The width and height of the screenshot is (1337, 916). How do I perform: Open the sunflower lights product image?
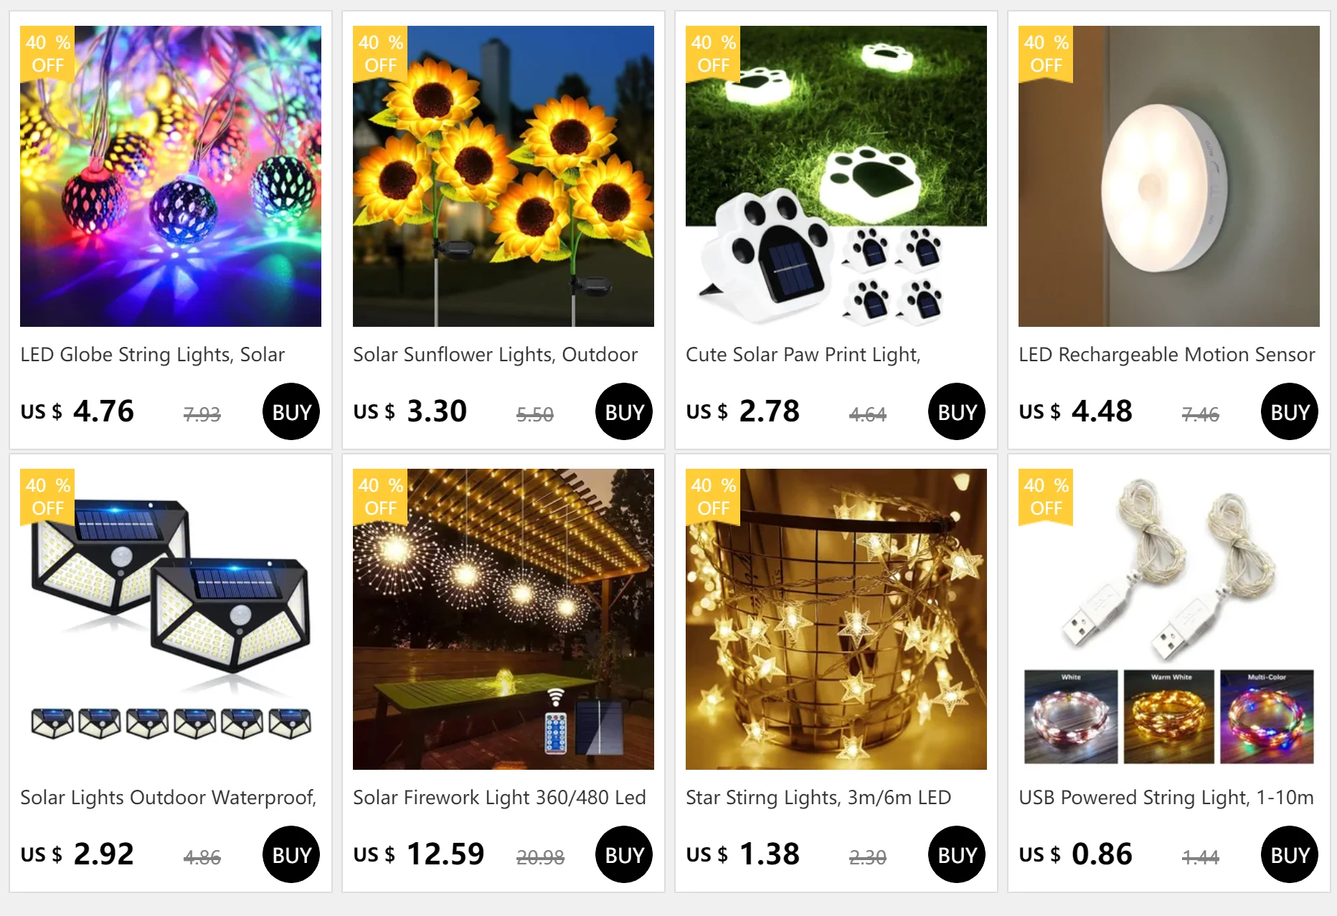(x=504, y=176)
